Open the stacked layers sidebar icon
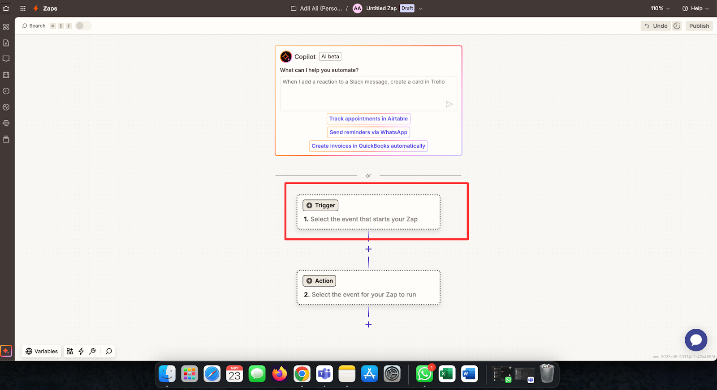 [6, 139]
